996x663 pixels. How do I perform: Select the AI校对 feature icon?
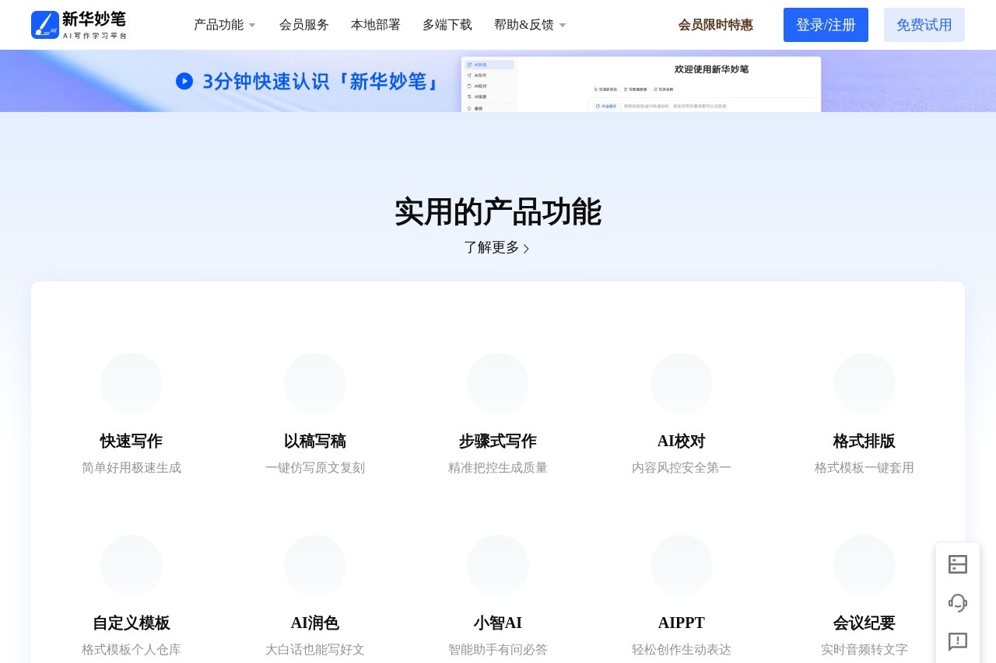click(x=682, y=383)
